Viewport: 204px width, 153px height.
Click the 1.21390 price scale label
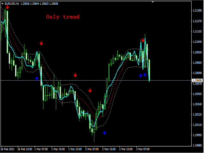197,11
